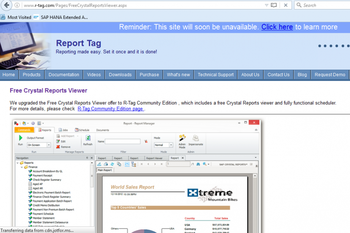This screenshot has height=233, width=350.
Task: Open the Videos menu item
Action: pos(94,75)
